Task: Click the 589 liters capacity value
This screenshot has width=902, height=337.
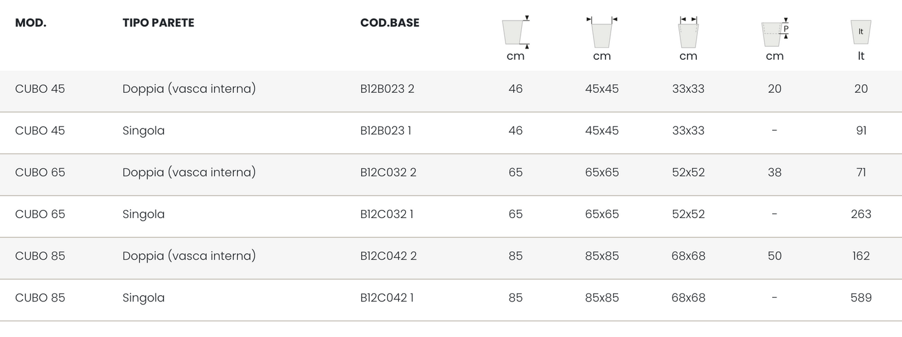Action: pos(861,298)
